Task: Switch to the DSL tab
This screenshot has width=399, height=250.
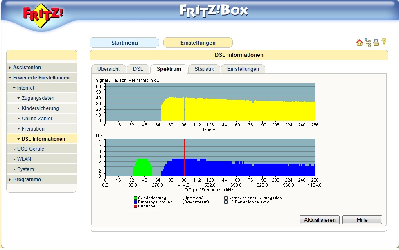Action: click(138, 69)
